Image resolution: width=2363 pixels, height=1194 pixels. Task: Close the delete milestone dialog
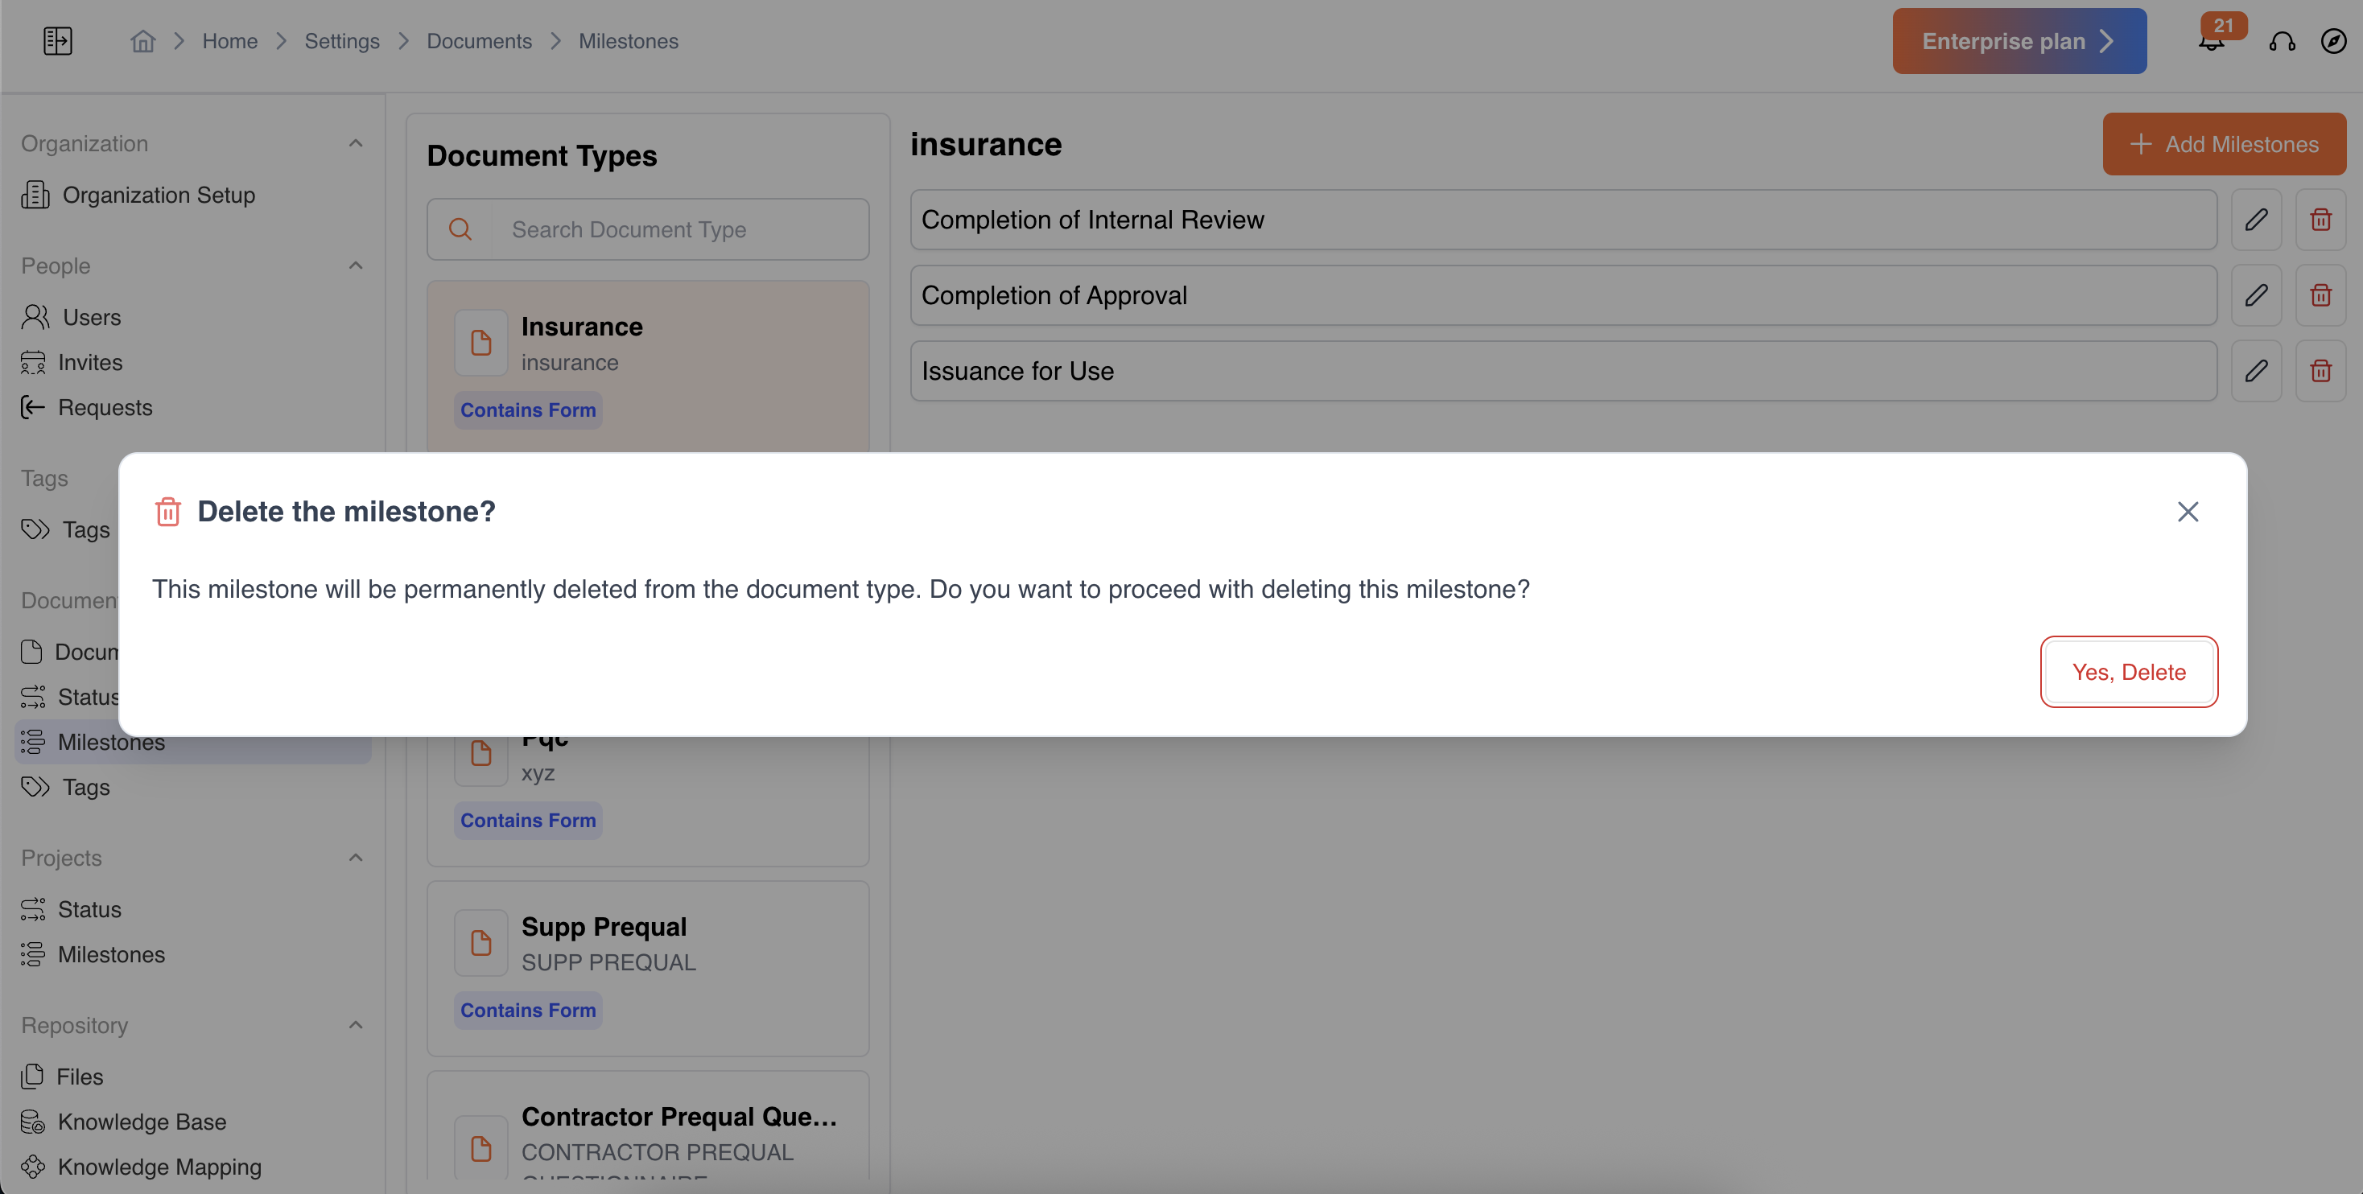pos(2188,512)
